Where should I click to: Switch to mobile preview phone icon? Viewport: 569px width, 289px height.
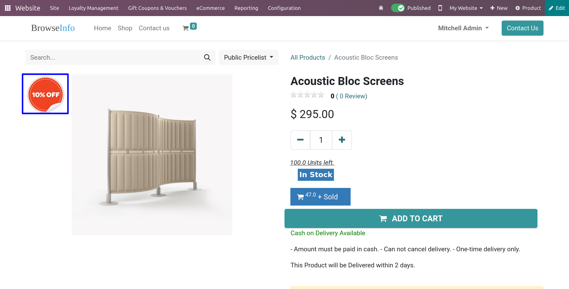[440, 8]
